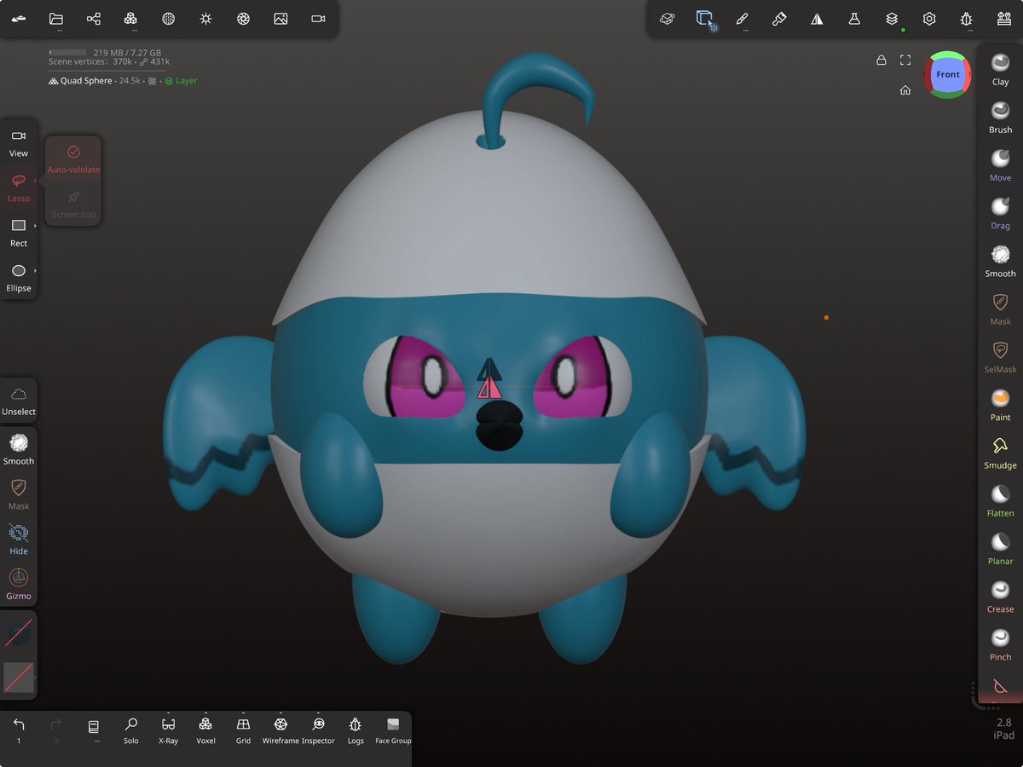Viewport: 1023px width, 767px height.
Task: Toggle Auto-validate option
Action: pos(73,159)
